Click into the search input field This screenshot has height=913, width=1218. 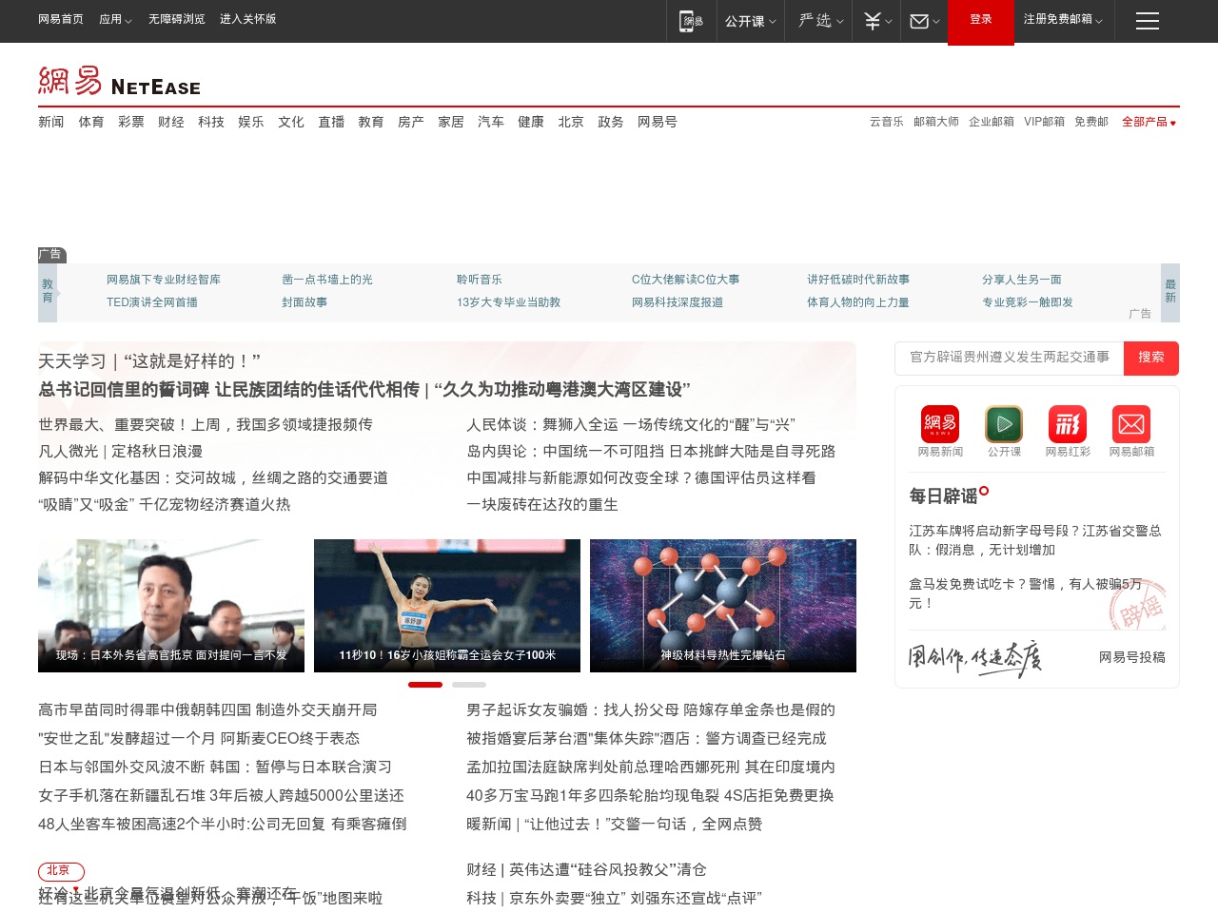point(1010,358)
